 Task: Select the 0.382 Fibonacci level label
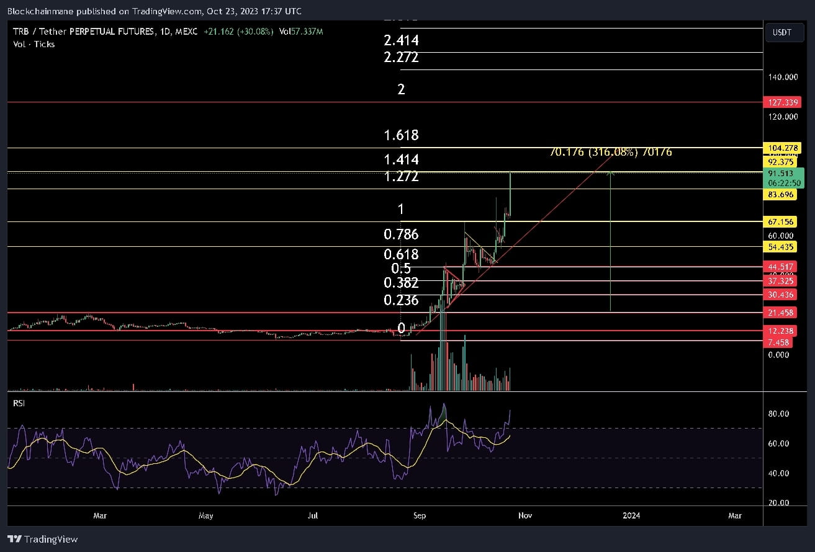401,283
